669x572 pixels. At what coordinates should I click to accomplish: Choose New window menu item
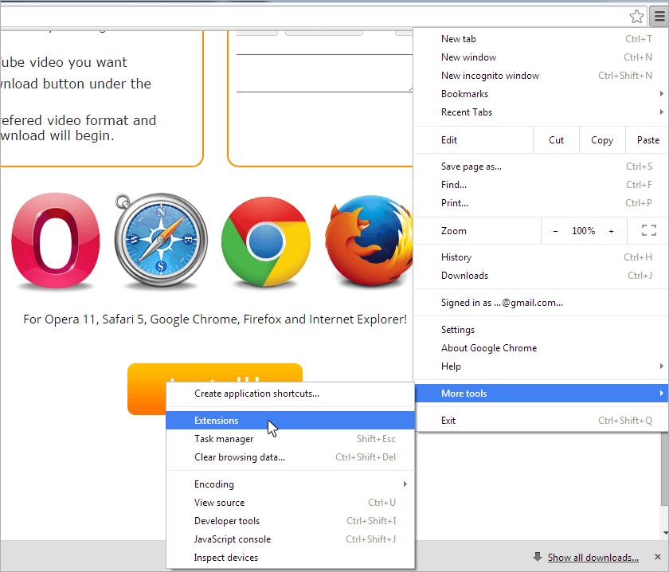pos(541,57)
